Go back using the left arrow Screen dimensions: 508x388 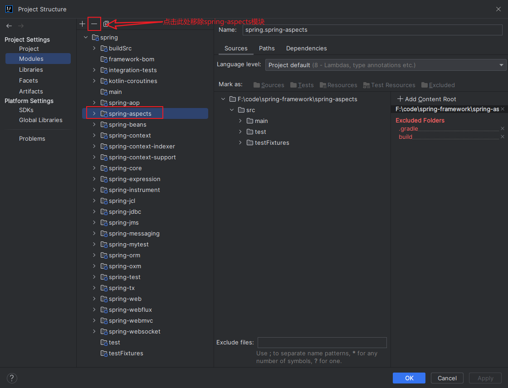(9, 25)
